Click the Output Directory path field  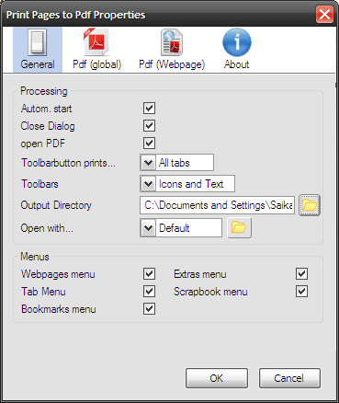tap(217, 205)
